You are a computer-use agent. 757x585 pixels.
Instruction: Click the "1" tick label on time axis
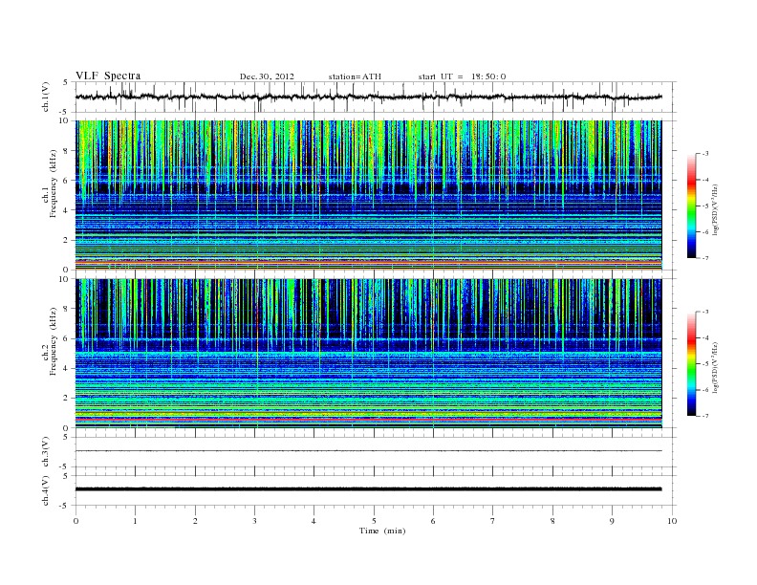coord(135,521)
